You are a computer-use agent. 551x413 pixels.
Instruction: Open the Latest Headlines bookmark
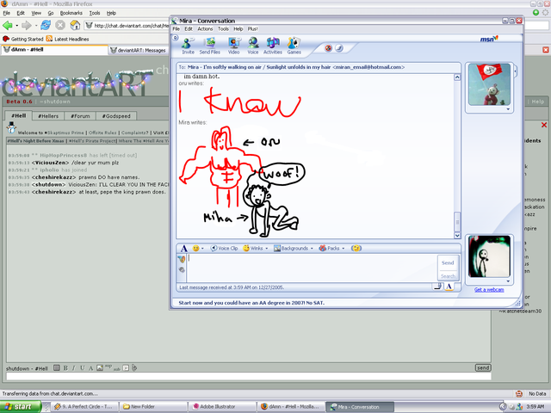(x=67, y=39)
